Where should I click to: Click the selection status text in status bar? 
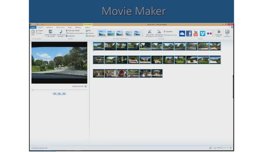pyautogui.click(x=40, y=148)
